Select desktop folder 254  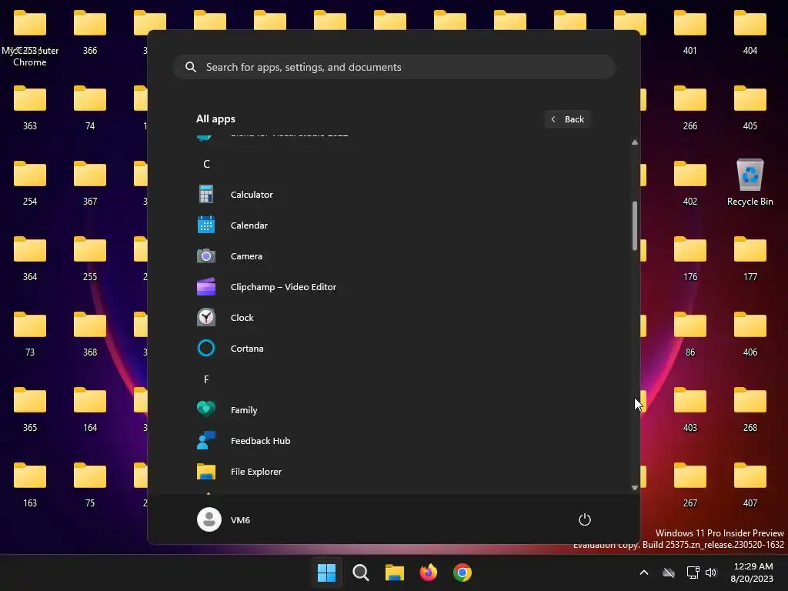click(30, 182)
